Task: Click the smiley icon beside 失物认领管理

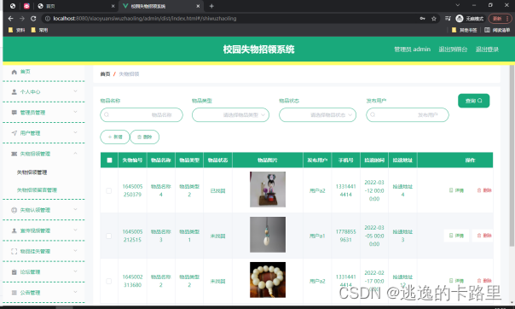Action: click(14, 210)
